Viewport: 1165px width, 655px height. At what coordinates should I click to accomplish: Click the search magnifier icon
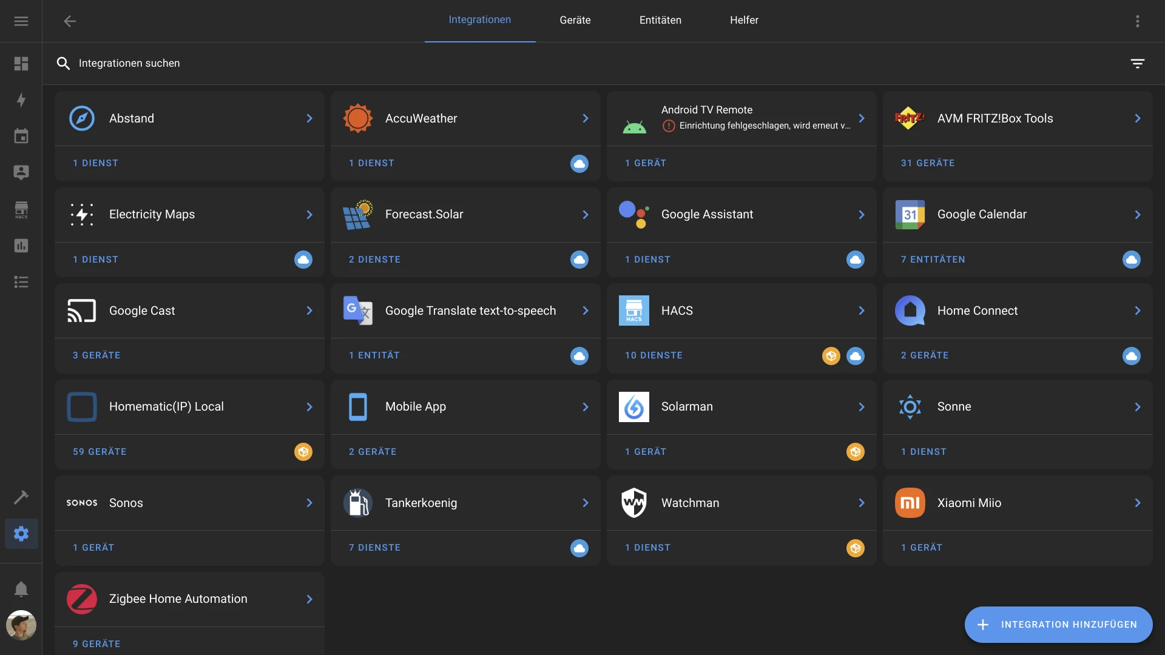(63, 63)
